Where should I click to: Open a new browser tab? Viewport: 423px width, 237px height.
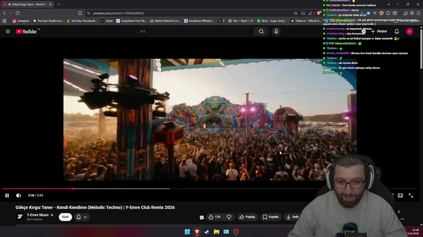[x=58, y=4]
